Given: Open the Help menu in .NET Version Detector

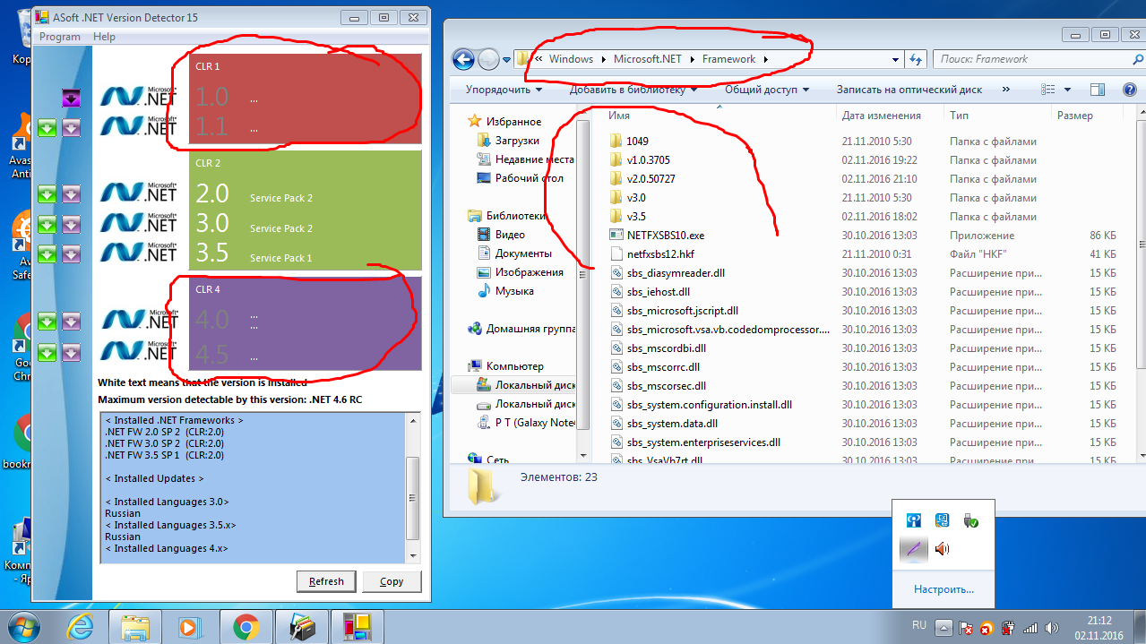Looking at the screenshot, I should (105, 37).
